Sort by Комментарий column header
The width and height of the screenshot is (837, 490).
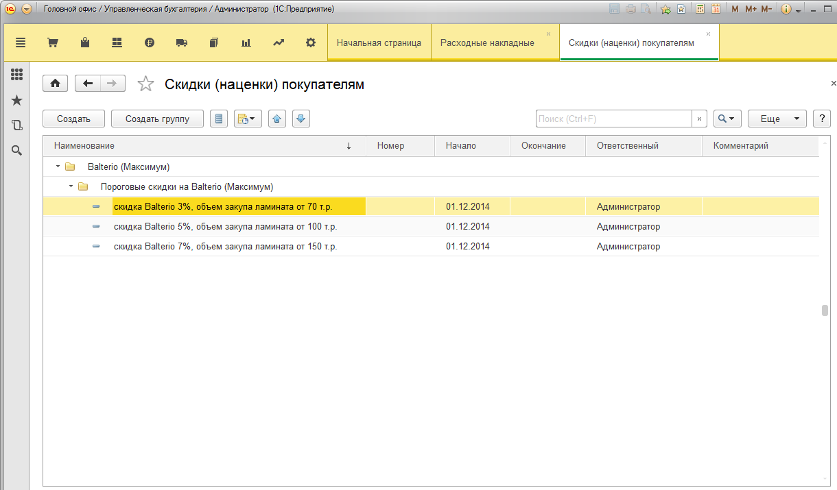[x=761, y=146]
